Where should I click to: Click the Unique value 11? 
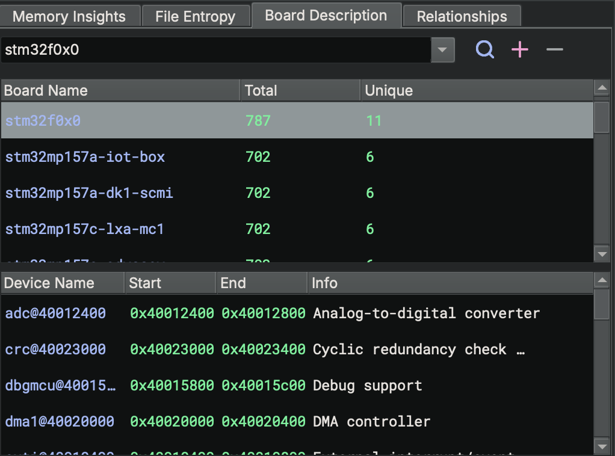pyautogui.click(x=374, y=121)
